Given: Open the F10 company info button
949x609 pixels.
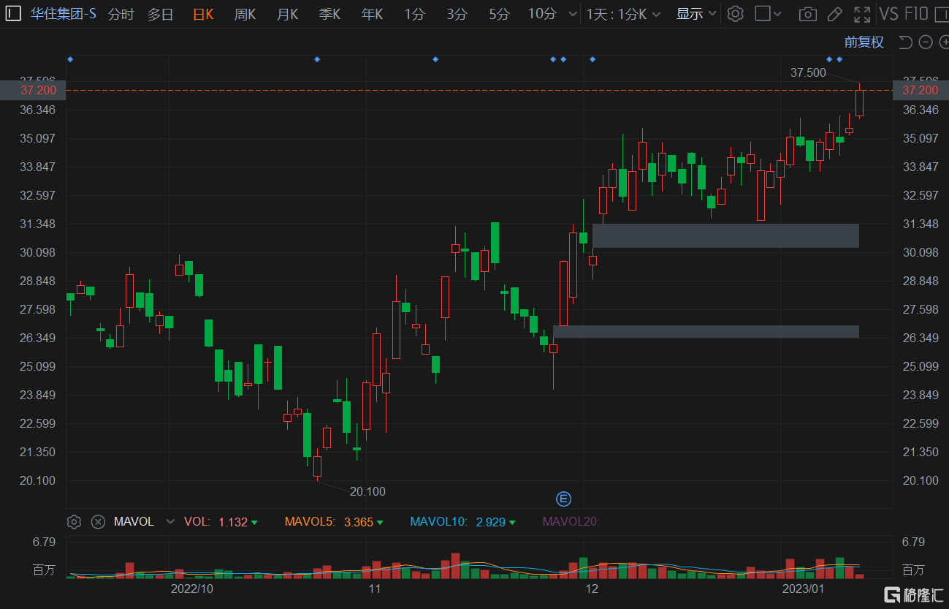Looking at the screenshot, I should pyautogui.click(x=916, y=14).
